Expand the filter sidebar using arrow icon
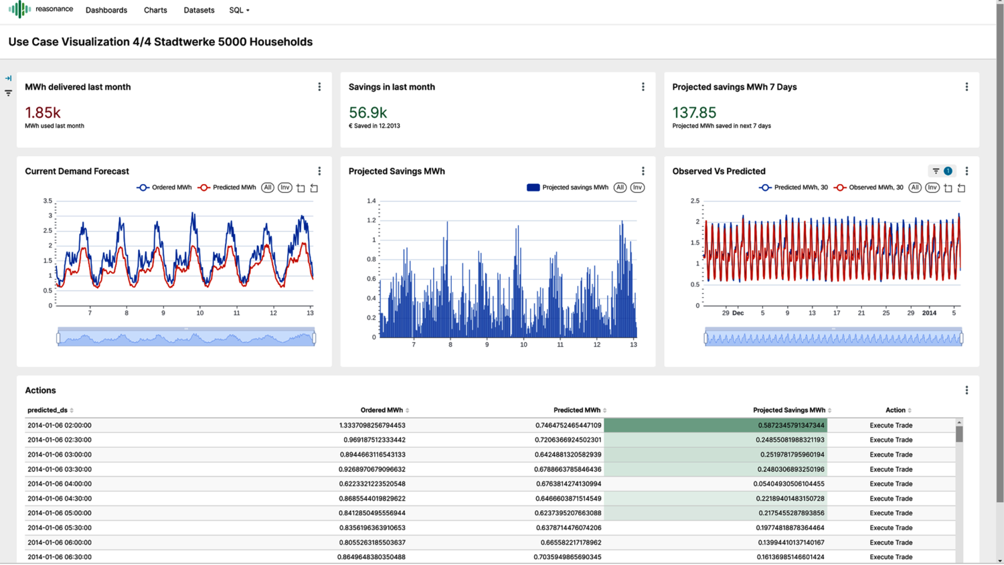Screen dimensions: 1004x565 pos(8,78)
